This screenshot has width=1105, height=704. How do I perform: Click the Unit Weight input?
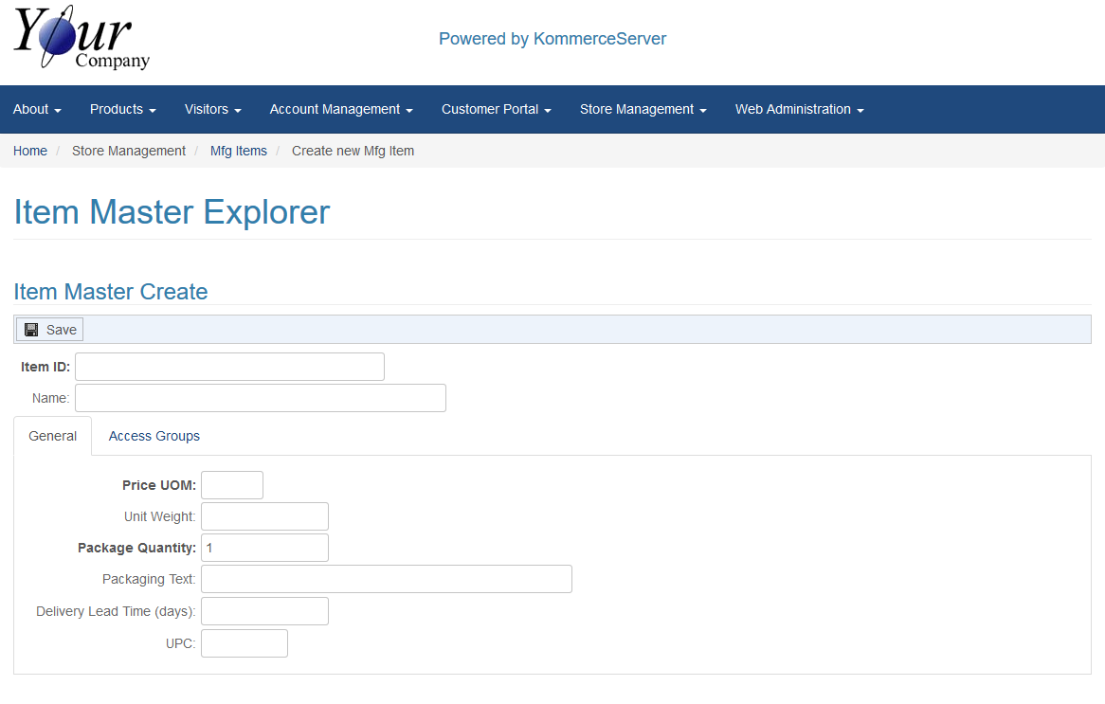(x=264, y=516)
